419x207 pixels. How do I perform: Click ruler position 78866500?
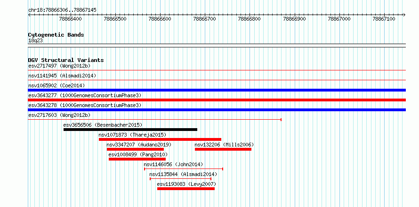115,19
